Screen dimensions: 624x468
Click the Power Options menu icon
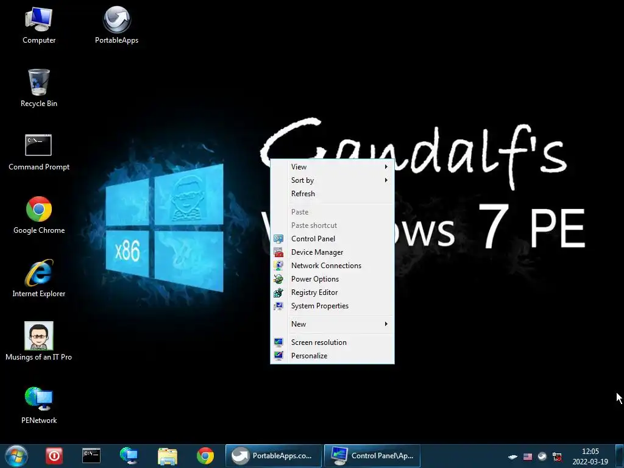(278, 279)
